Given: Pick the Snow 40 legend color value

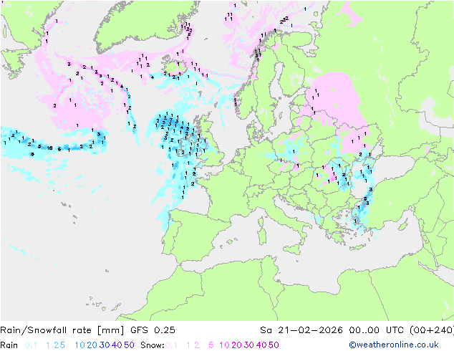Looking at the screenshot, I should (x=261, y=345).
